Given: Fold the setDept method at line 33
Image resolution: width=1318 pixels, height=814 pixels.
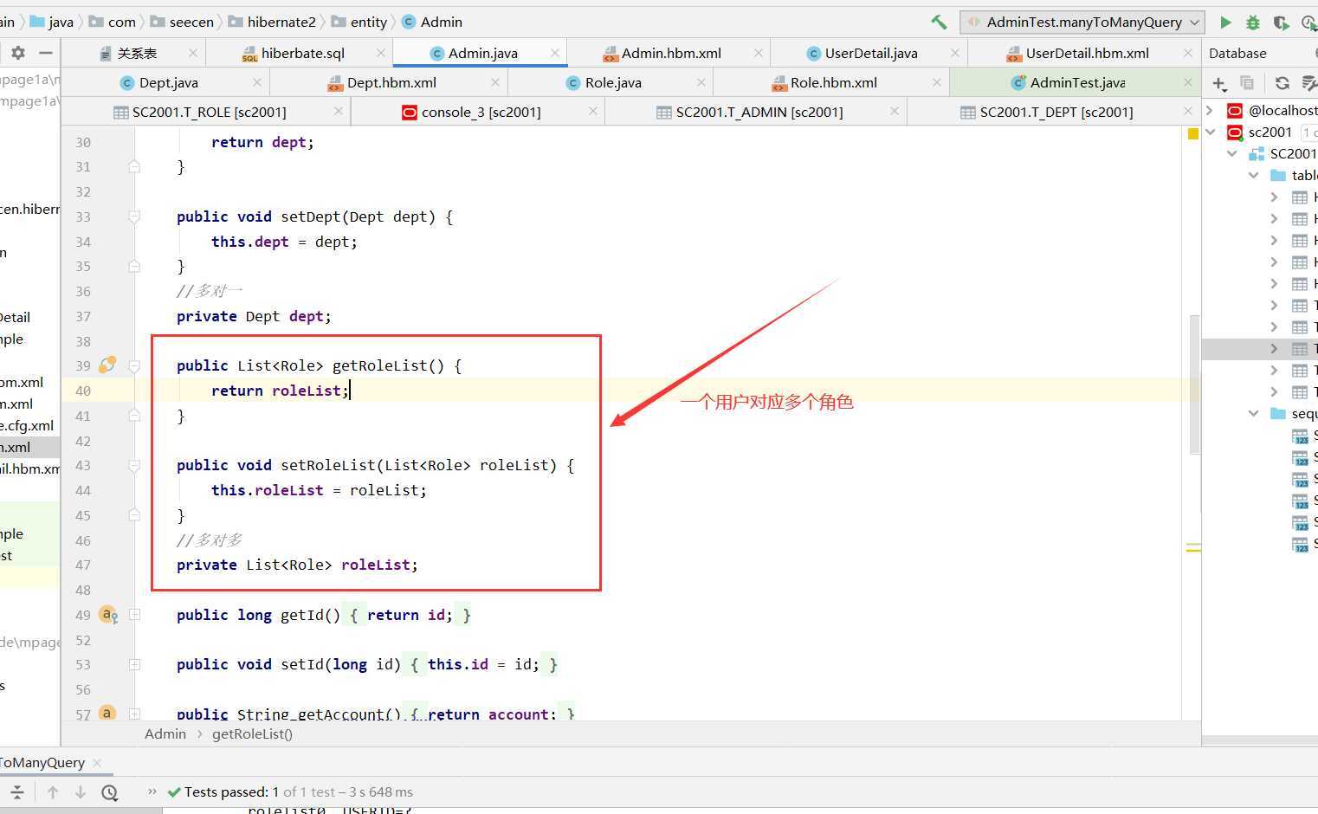Looking at the screenshot, I should tap(134, 216).
